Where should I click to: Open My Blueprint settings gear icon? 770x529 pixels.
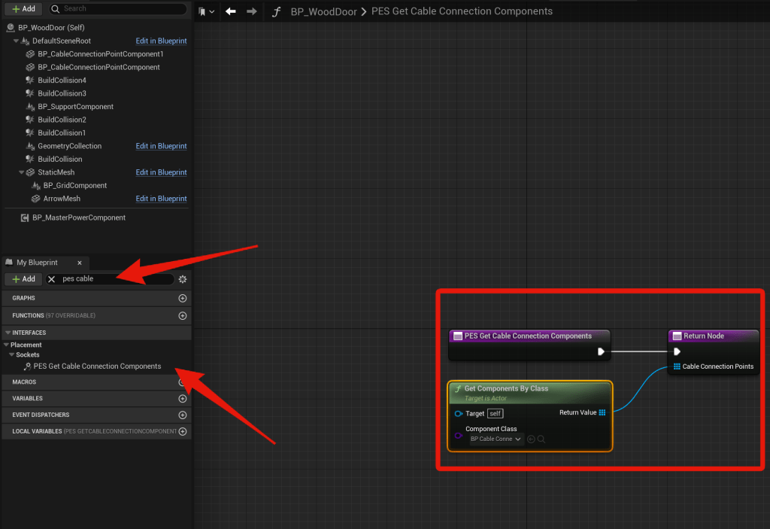pyautogui.click(x=182, y=279)
